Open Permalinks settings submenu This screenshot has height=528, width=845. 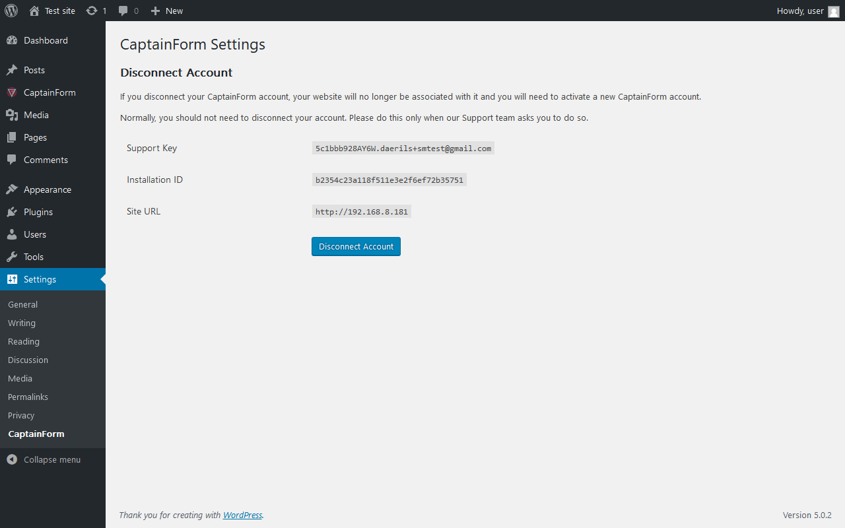click(x=28, y=397)
